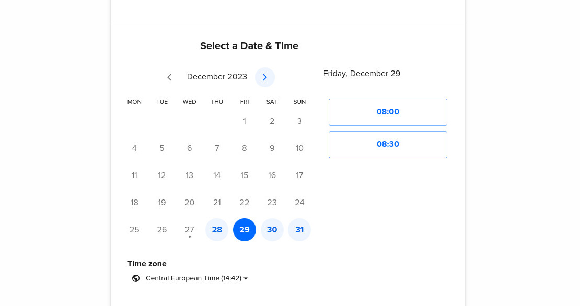This screenshot has height=306, width=580.
Task: Pick Sunday December 31
Action: (x=299, y=230)
